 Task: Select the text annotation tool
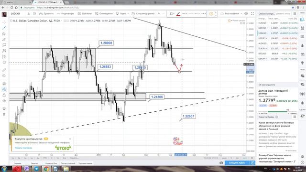[4, 45]
